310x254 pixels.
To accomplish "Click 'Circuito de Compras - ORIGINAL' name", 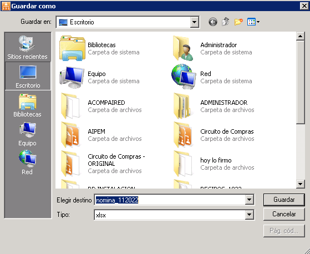I will pyautogui.click(x=116, y=160).
